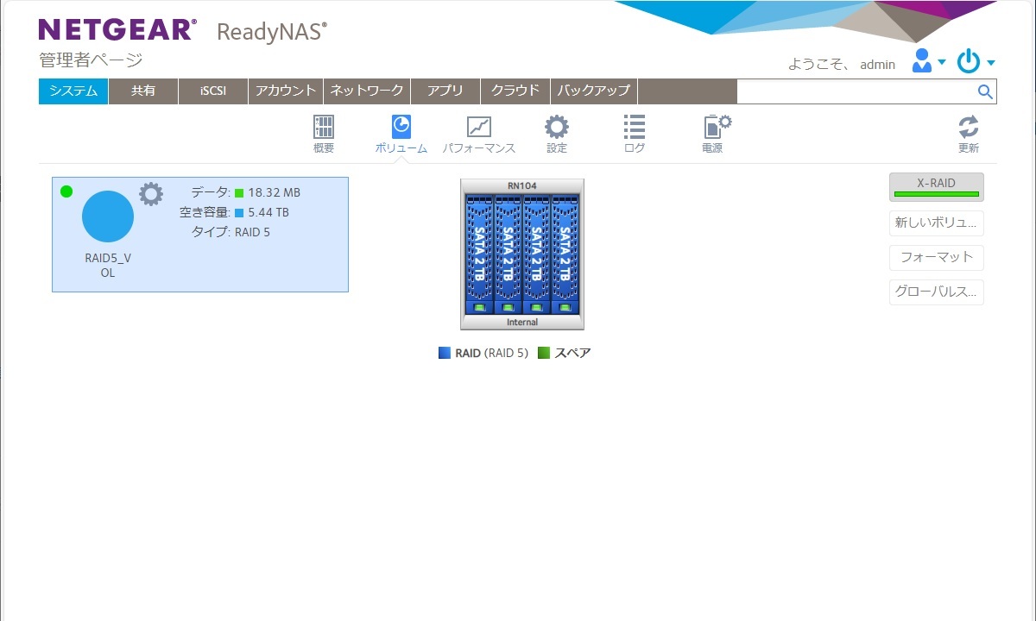Click the NETGEAR logo
Image resolution: width=1036 pixels, height=621 pixels.
(117, 30)
